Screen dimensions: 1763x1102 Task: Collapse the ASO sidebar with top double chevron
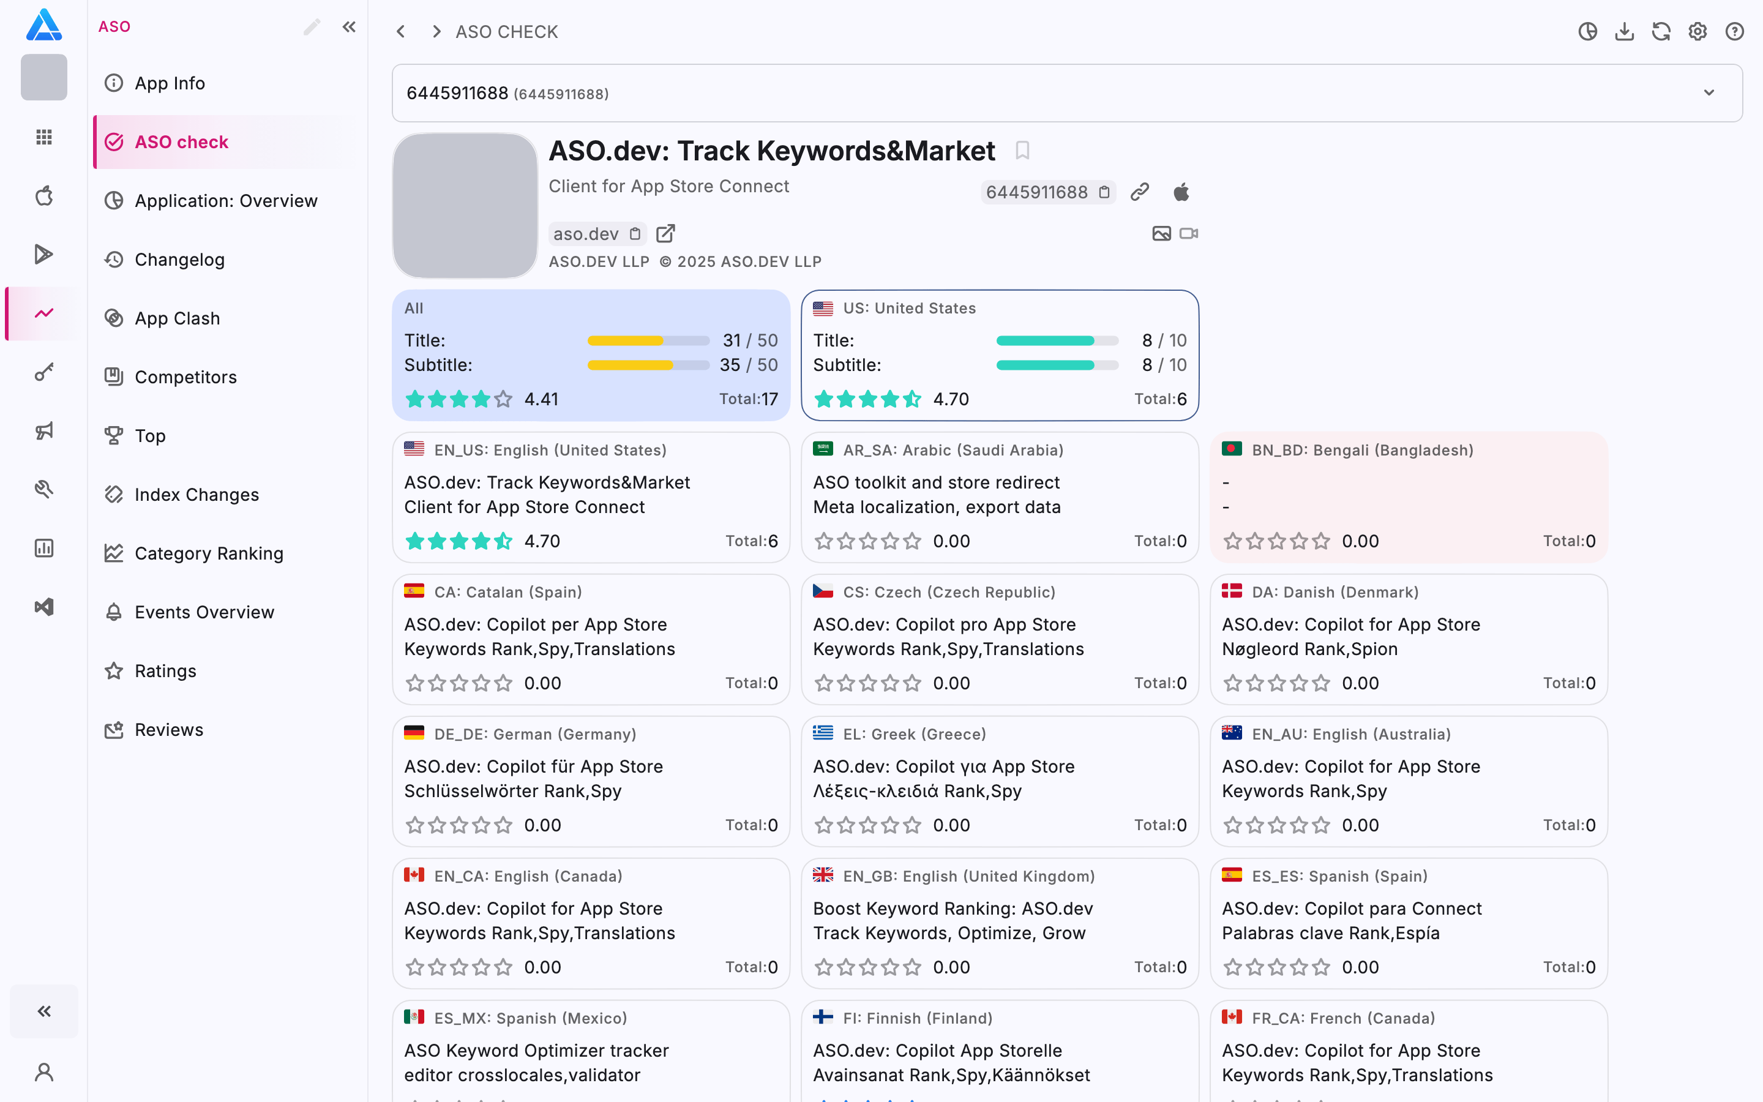(349, 27)
